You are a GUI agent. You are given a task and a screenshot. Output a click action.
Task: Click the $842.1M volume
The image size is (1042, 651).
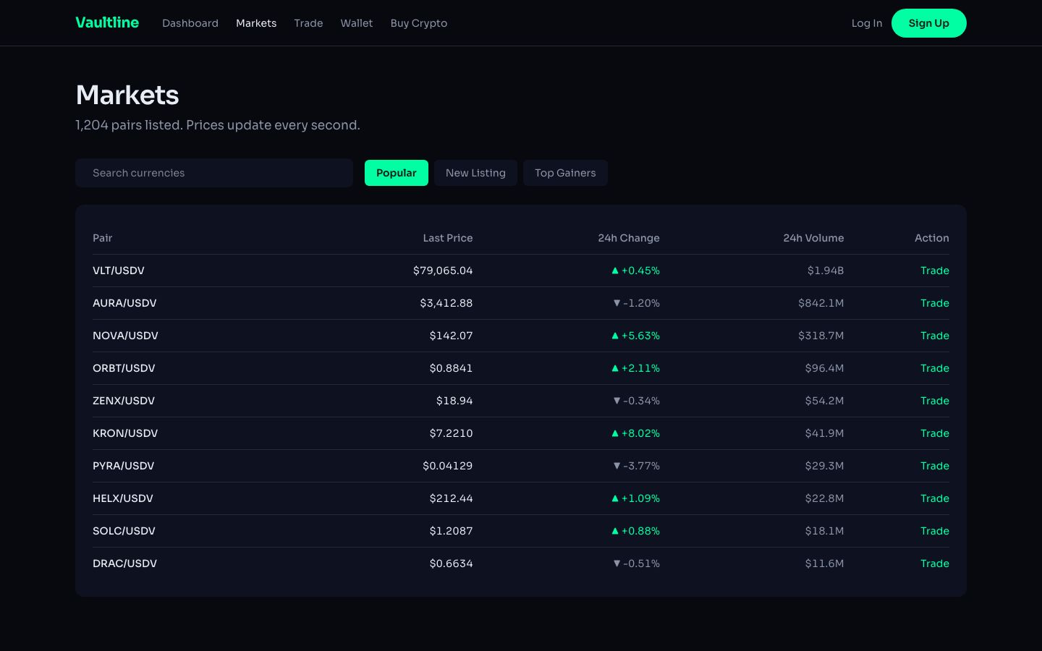(x=821, y=303)
